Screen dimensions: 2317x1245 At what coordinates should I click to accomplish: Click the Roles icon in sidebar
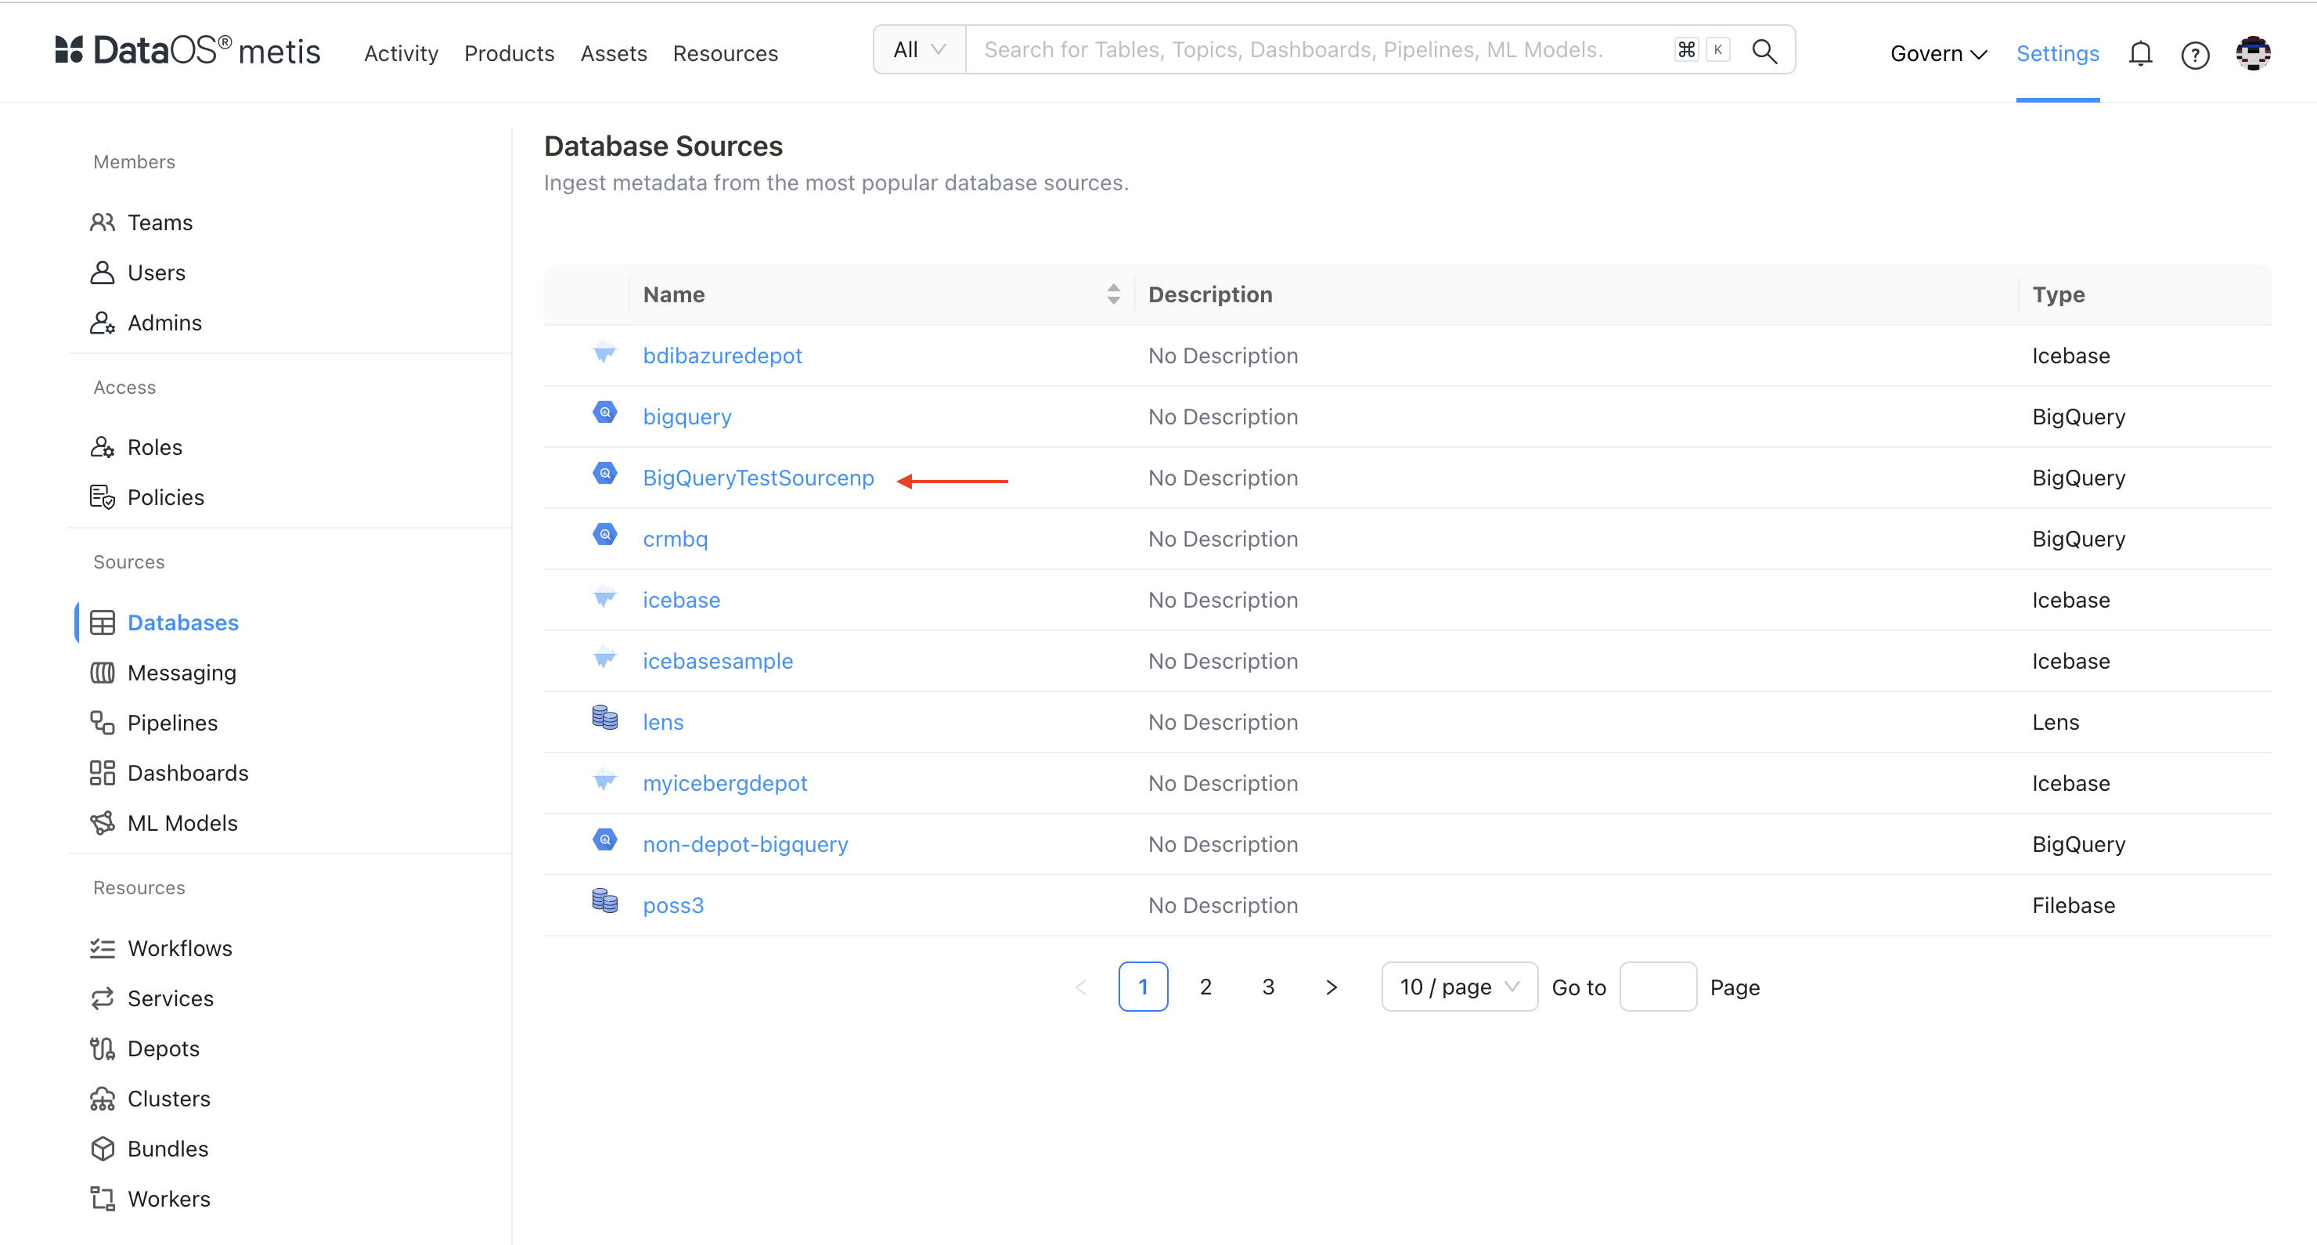pos(103,447)
